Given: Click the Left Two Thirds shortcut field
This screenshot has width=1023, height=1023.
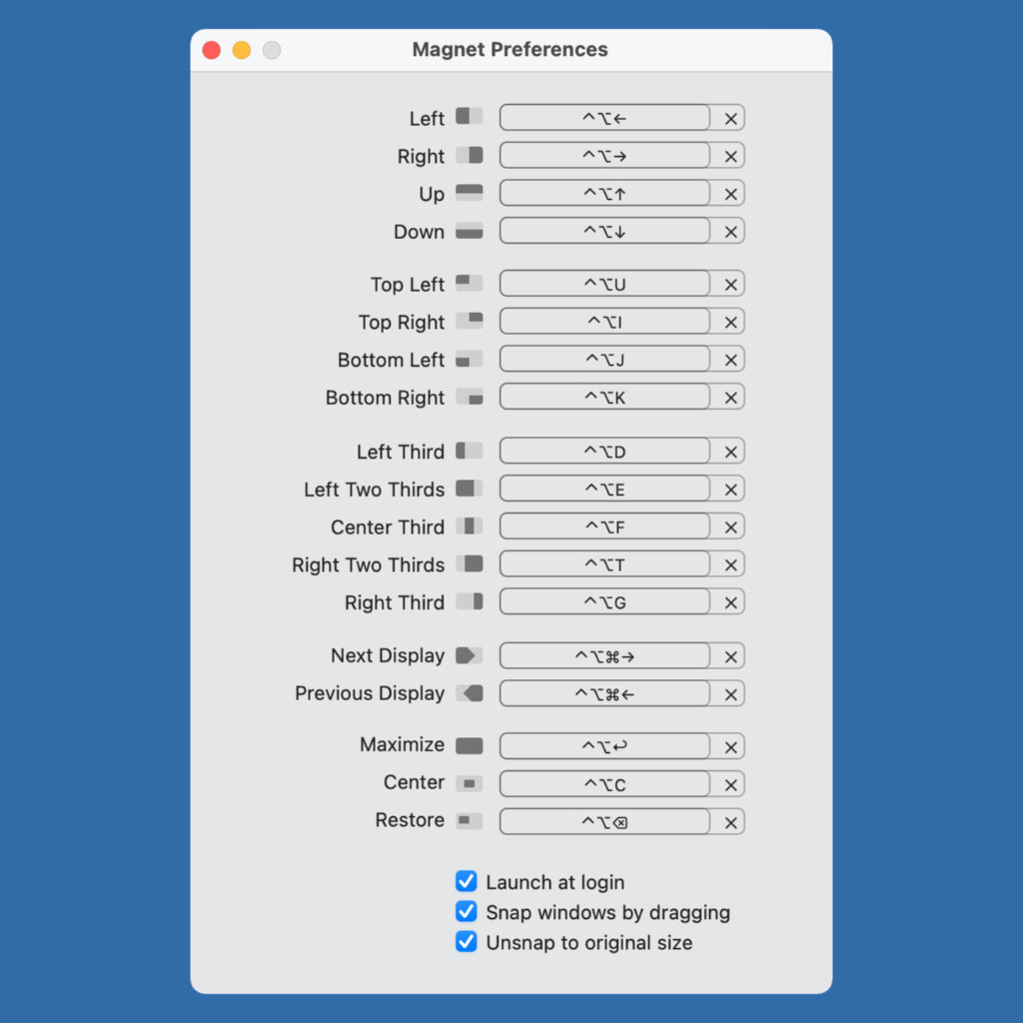Looking at the screenshot, I should [604, 490].
